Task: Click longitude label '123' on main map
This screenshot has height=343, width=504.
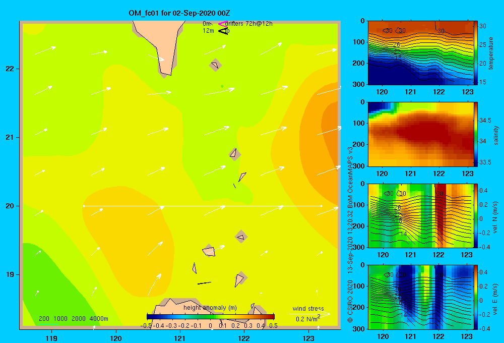Action: click(x=308, y=338)
